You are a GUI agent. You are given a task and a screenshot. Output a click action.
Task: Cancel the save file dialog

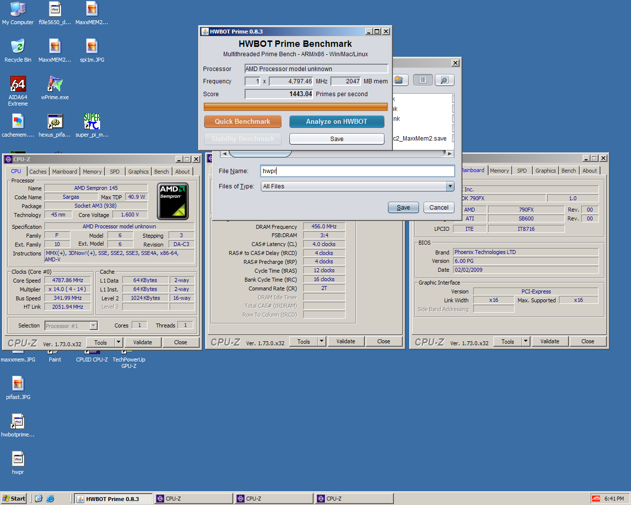click(439, 207)
